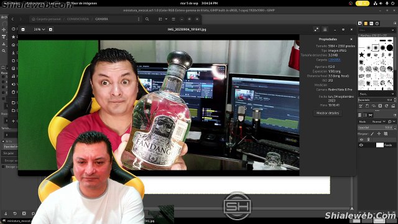Select the large hard round black brush

390,47
